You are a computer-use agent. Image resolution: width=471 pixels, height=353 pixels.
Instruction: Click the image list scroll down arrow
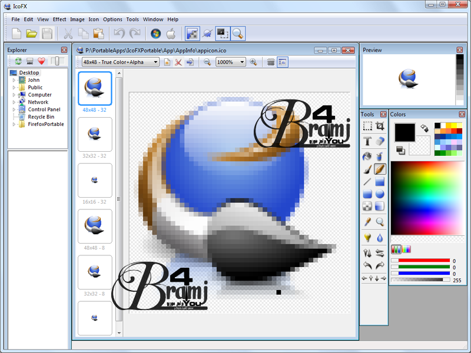point(120,332)
